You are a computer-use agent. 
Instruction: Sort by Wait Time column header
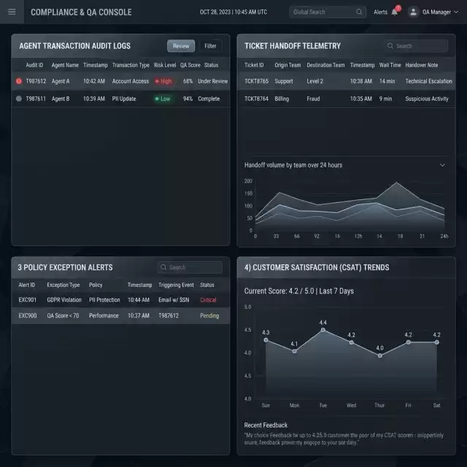point(390,65)
